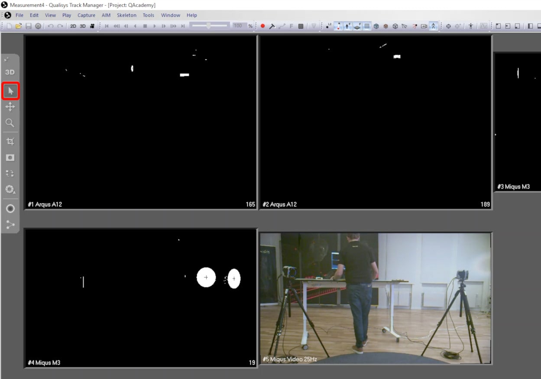Select the #1 Arqus A12 camera view

coord(141,122)
